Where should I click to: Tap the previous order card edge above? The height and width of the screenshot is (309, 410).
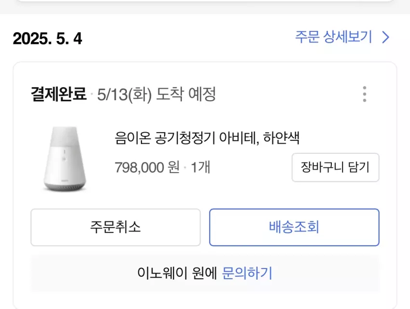click(205, 1)
